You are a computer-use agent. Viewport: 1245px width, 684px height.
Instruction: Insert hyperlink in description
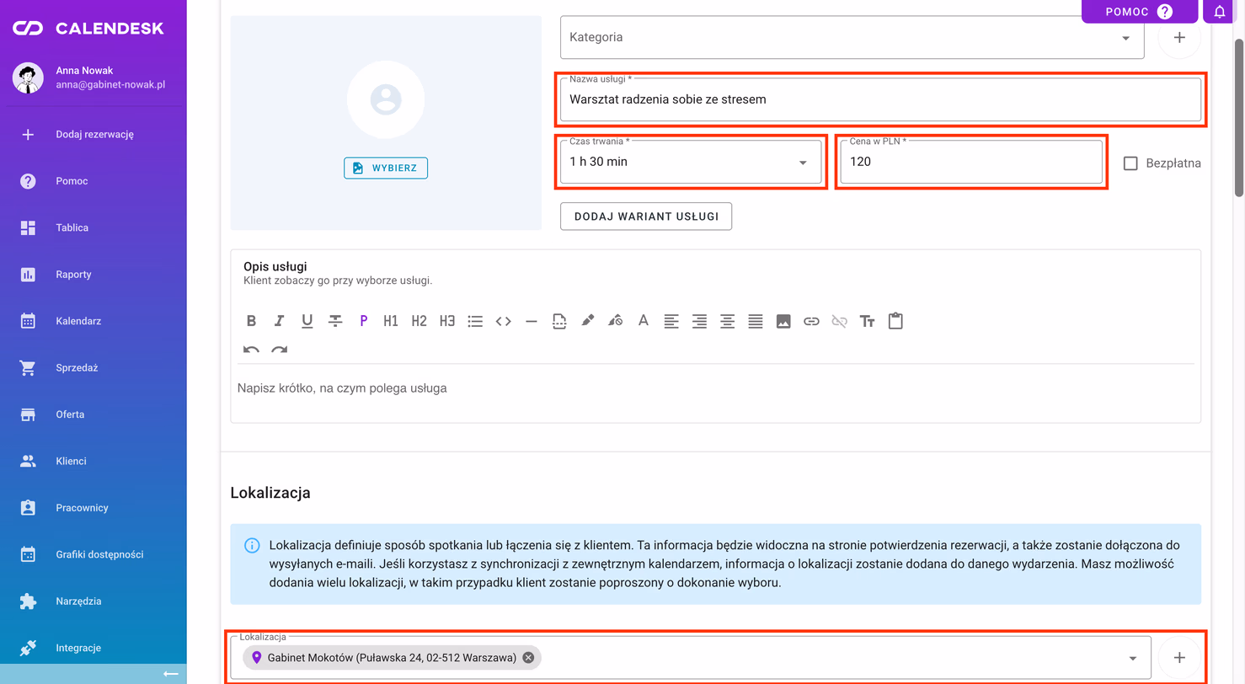(x=811, y=321)
